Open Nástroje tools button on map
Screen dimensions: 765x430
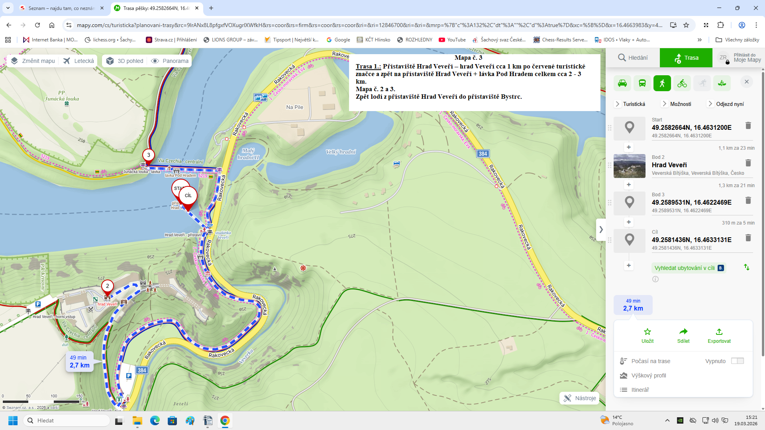click(x=580, y=398)
